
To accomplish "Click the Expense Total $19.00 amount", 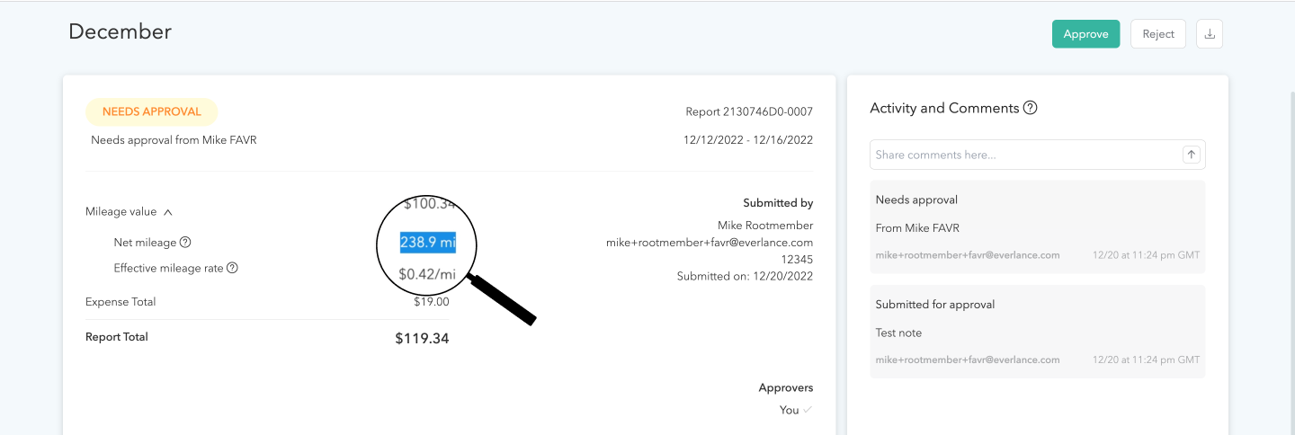I will tap(431, 302).
